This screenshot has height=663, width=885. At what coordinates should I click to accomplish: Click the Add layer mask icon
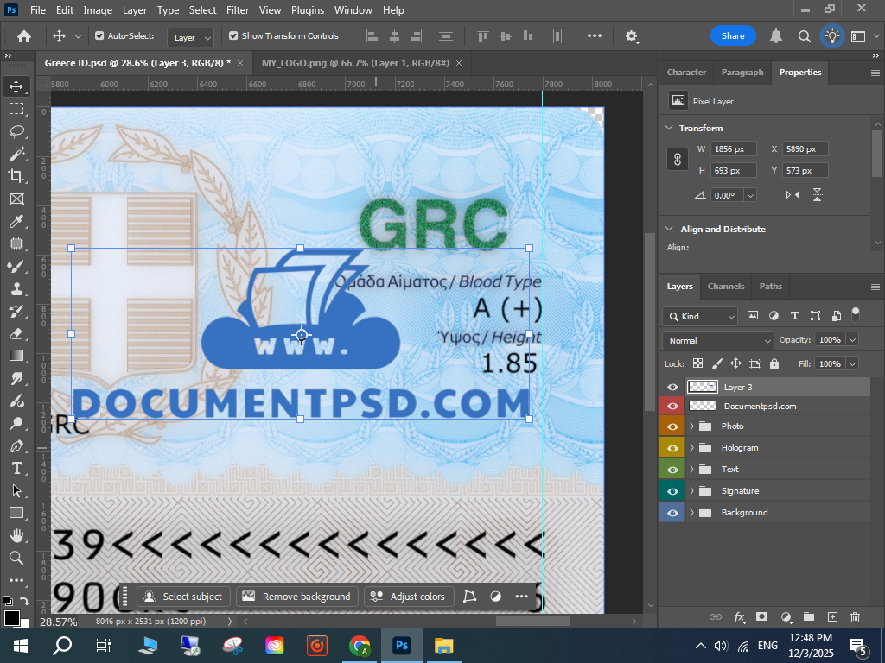point(761,617)
